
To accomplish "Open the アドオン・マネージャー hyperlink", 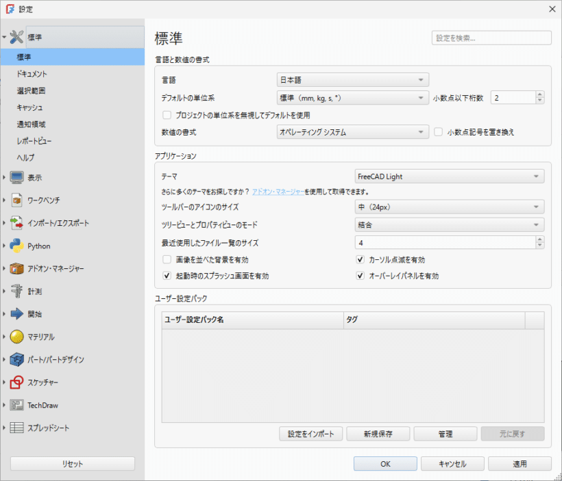I will 278,192.
